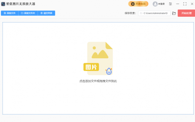Close the application window
Screen dimensions: 195x122
(x=192, y=4)
